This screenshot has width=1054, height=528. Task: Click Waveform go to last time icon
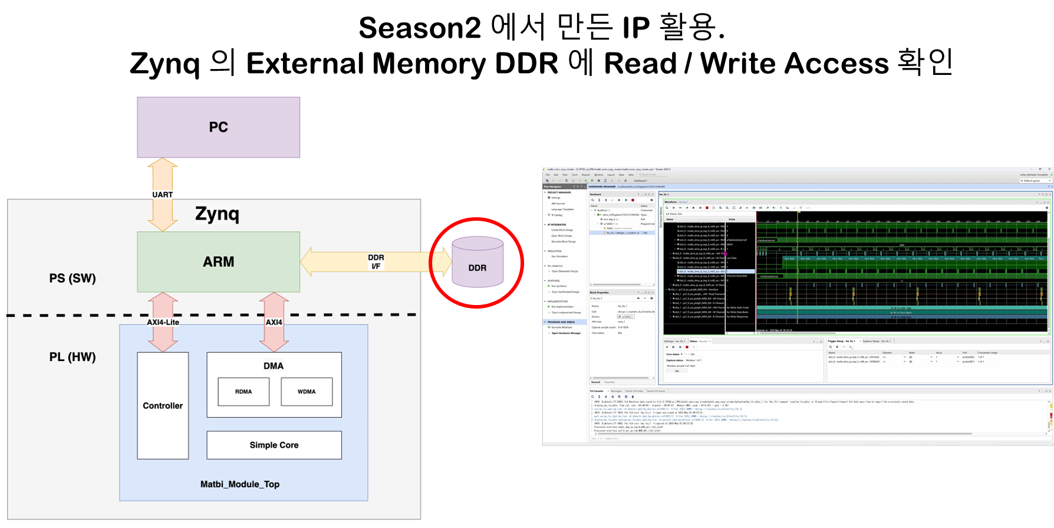760,208
